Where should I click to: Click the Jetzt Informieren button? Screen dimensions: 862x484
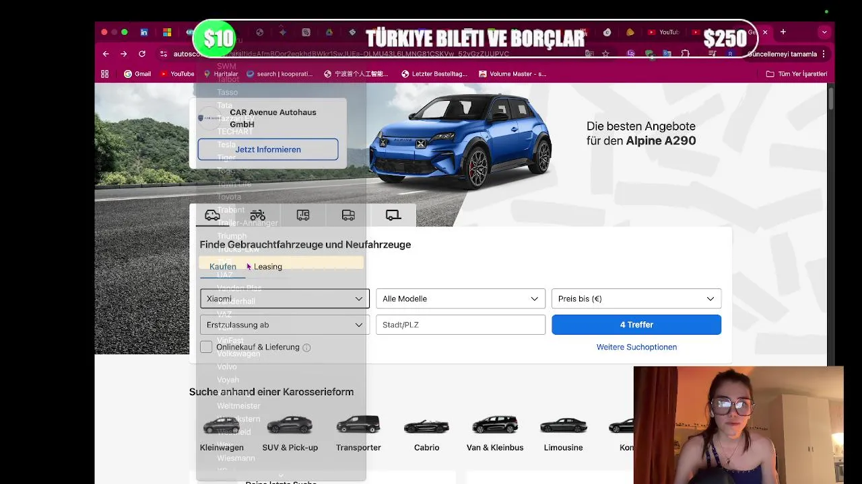(x=268, y=149)
